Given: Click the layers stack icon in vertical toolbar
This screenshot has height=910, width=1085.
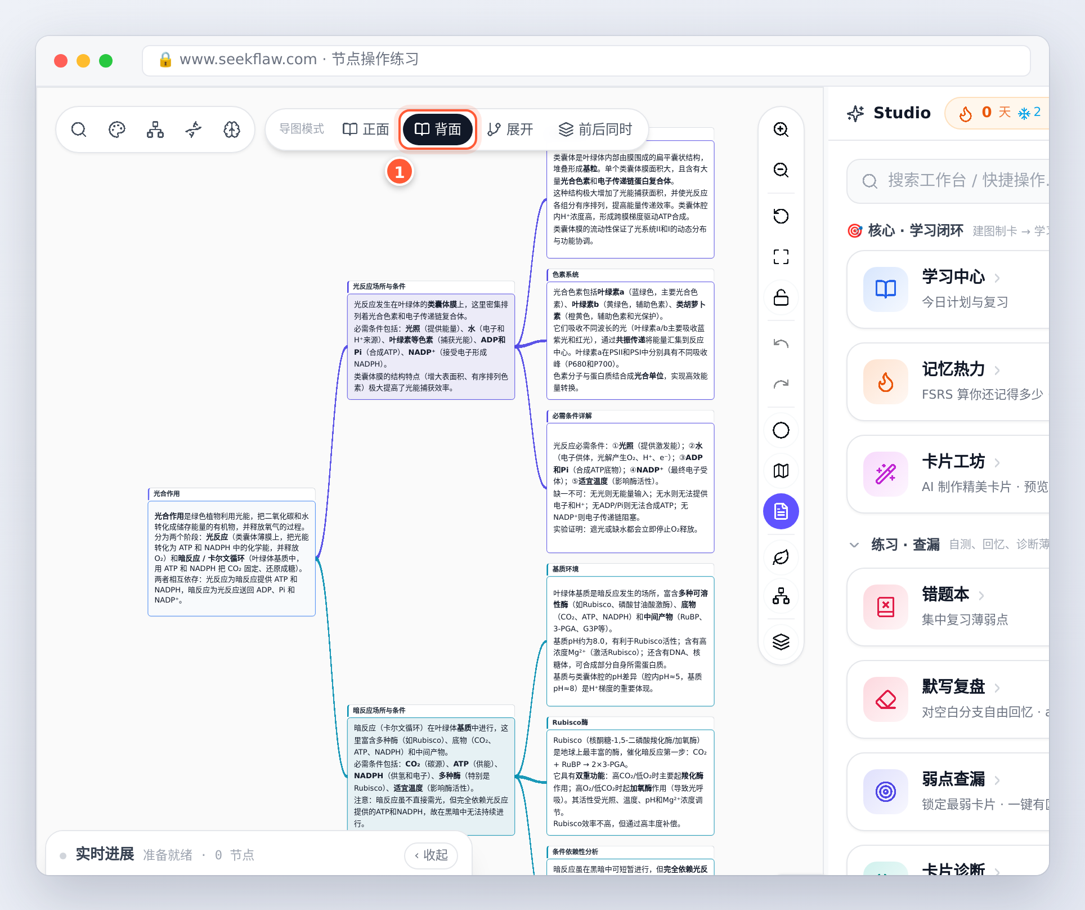Looking at the screenshot, I should point(781,642).
